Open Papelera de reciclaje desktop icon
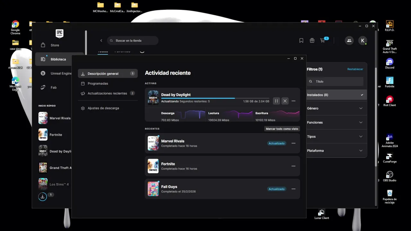The width and height of the screenshot is (411, 231). pyautogui.click(x=389, y=197)
